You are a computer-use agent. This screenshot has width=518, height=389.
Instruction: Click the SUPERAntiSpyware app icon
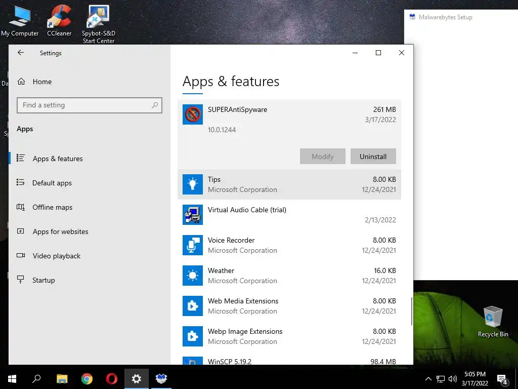point(193,114)
